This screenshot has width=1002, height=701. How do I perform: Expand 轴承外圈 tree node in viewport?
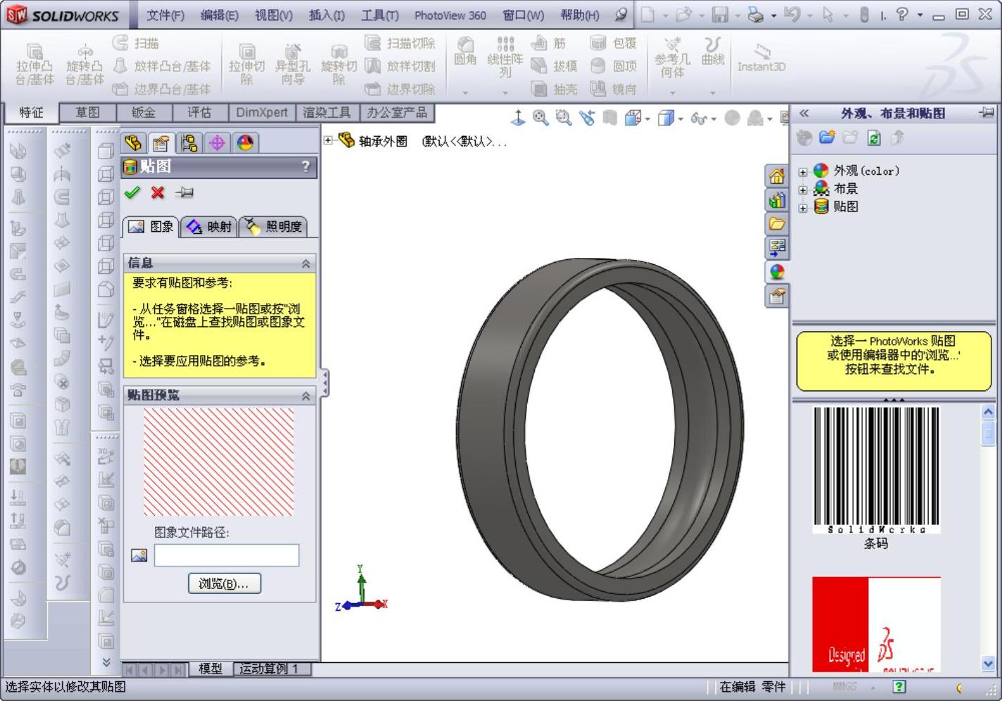point(328,140)
